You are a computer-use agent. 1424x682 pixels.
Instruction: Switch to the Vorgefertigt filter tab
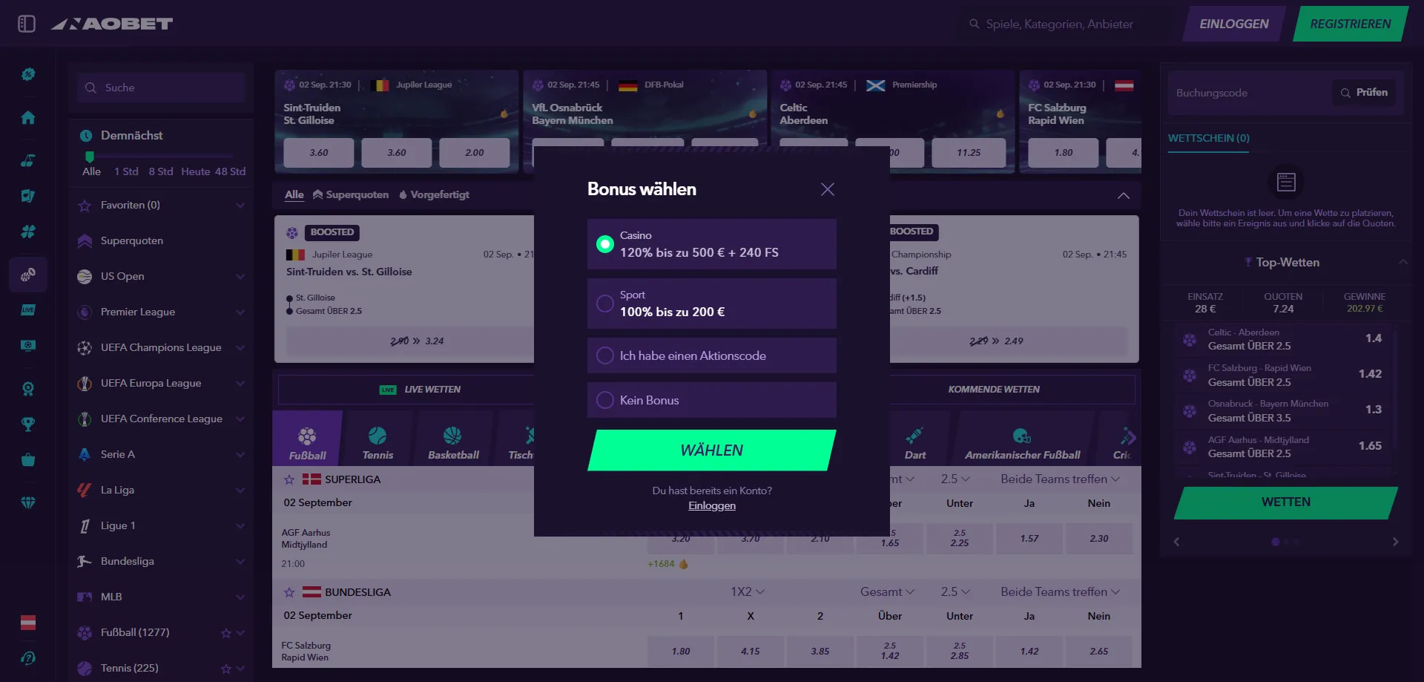[434, 194]
